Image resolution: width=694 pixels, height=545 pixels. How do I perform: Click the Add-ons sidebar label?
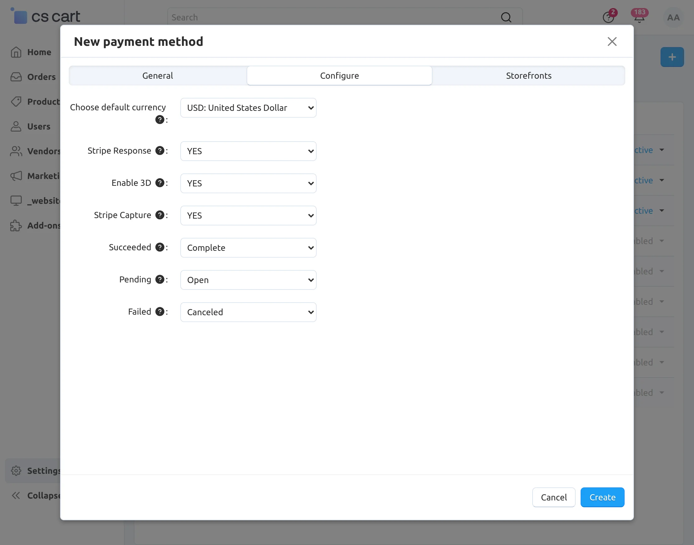tap(44, 226)
